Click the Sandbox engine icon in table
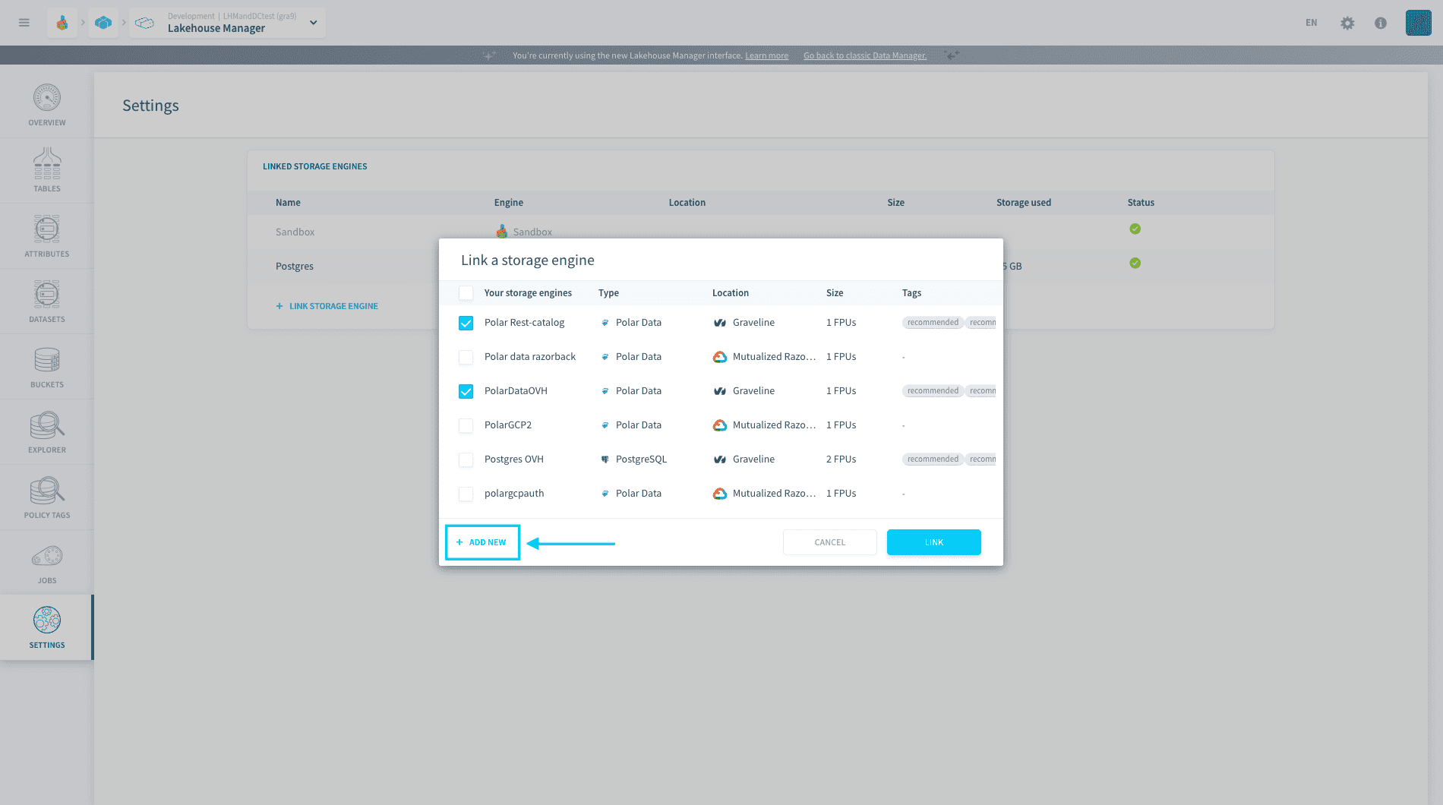Screen dimensions: 1443x805 [x=502, y=232]
